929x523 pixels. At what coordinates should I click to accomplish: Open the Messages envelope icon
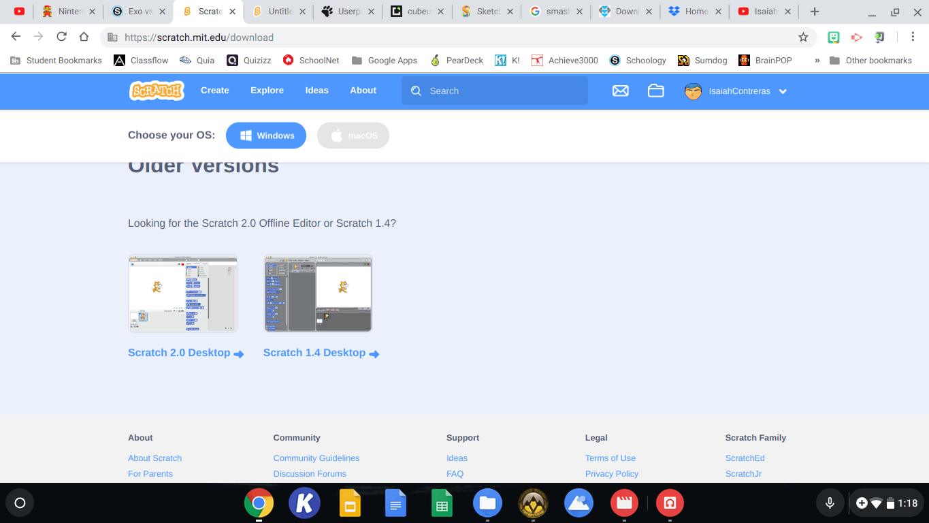pos(620,91)
